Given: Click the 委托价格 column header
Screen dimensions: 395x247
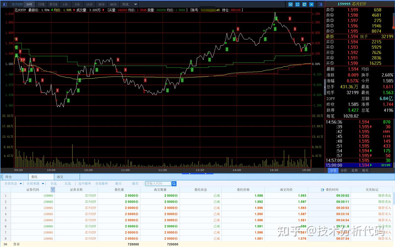Looking at the screenshot, I should coord(243,190).
